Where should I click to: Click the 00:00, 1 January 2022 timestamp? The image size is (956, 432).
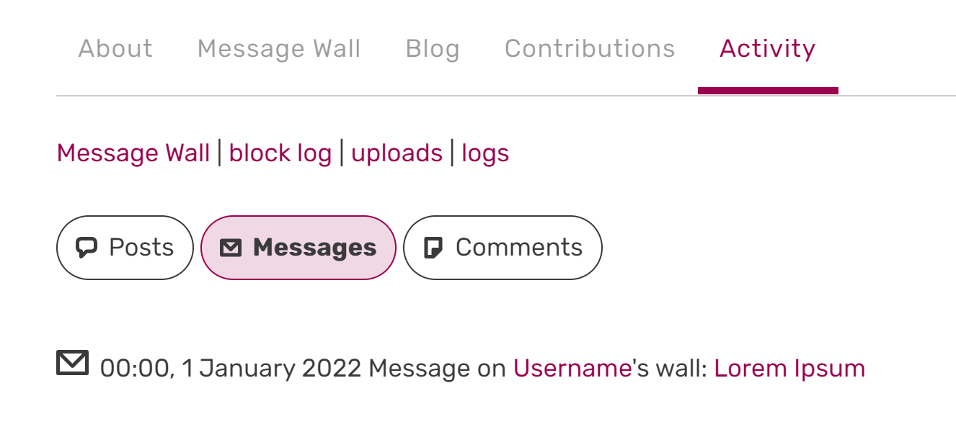click(230, 369)
